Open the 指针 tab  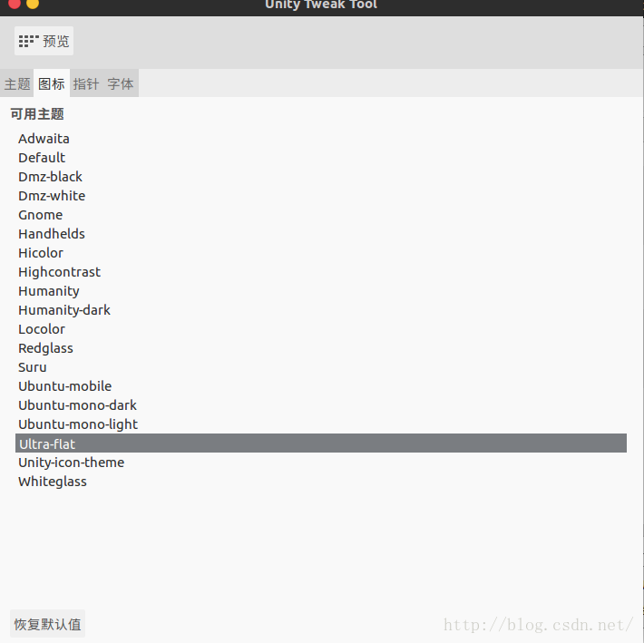click(x=86, y=83)
